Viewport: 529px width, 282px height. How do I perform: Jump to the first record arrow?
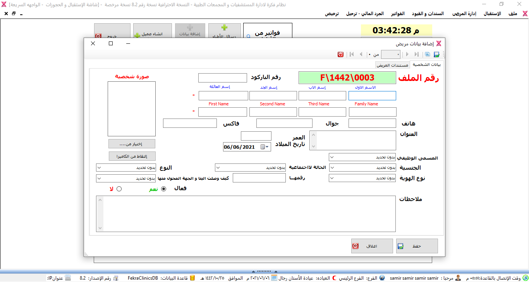tap(352, 55)
